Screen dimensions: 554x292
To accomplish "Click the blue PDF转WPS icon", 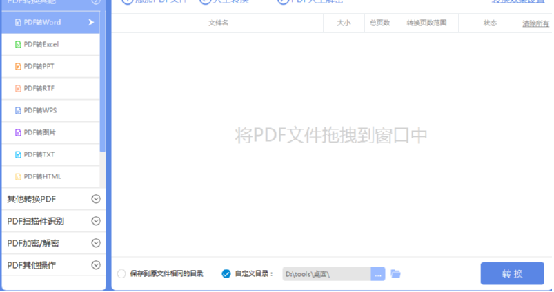I will click(x=18, y=111).
